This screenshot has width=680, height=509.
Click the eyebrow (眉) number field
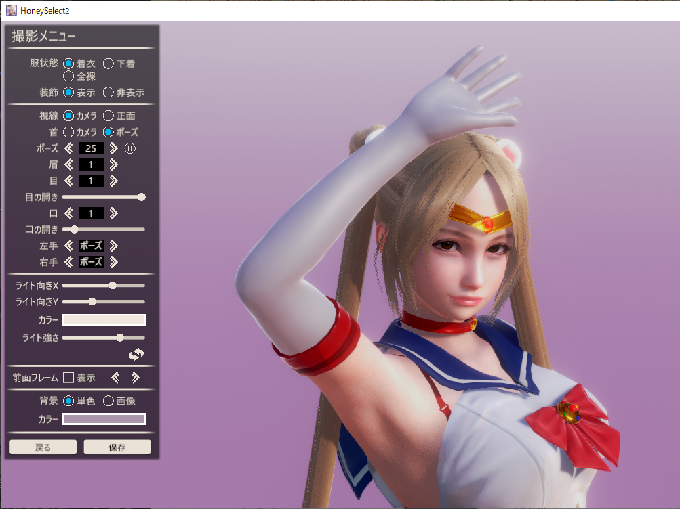coord(91,164)
